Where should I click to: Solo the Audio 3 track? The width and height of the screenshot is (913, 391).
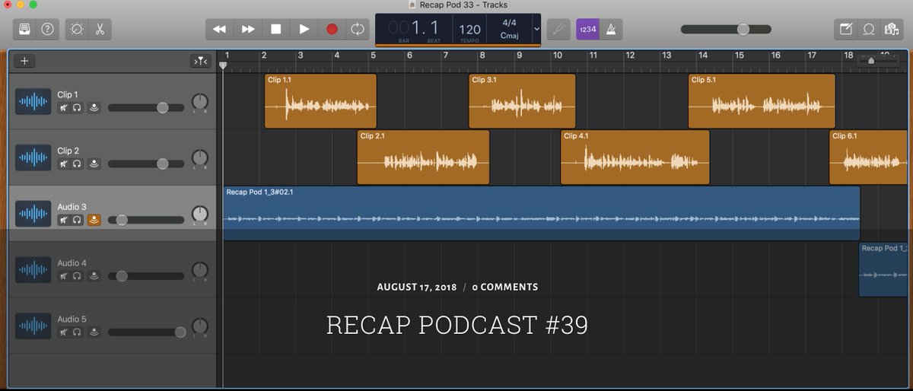click(77, 220)
